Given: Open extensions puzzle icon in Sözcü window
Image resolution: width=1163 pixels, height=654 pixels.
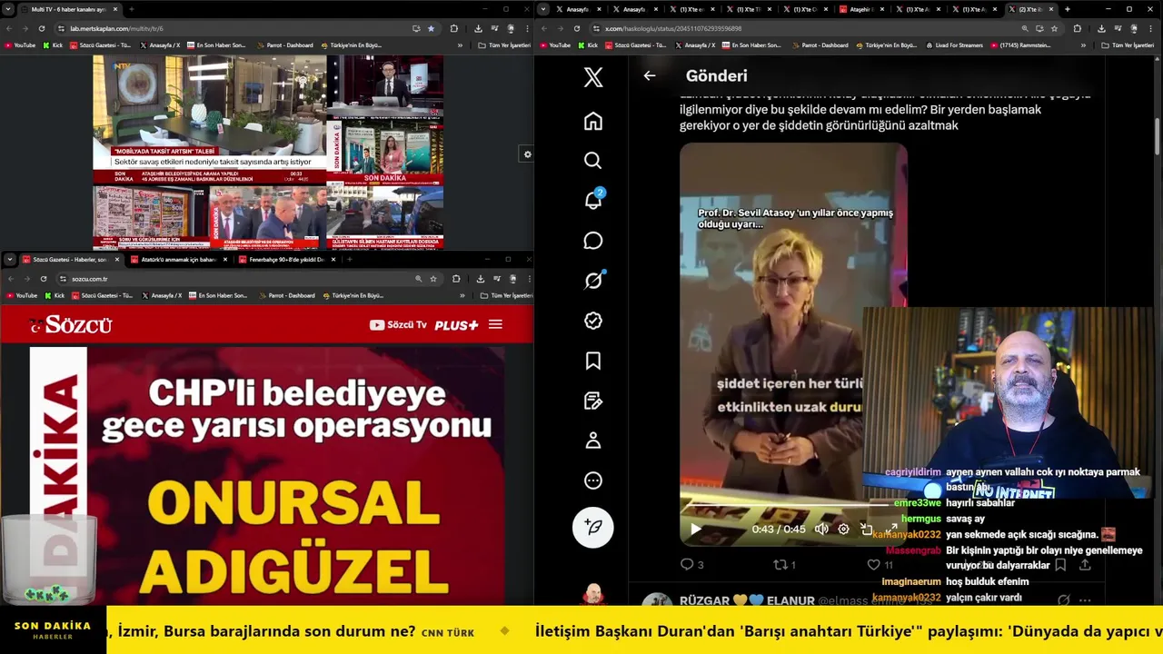Looking at the screenshot, I should [x=456, y=279].
